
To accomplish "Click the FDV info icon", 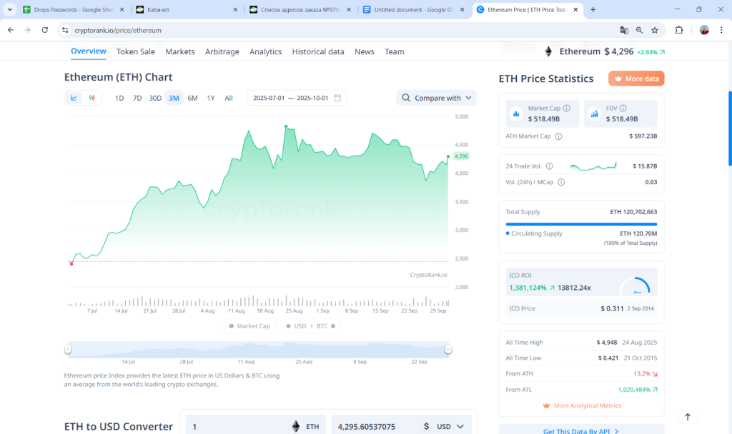I will pyautogui.click(x=623, y=108).
